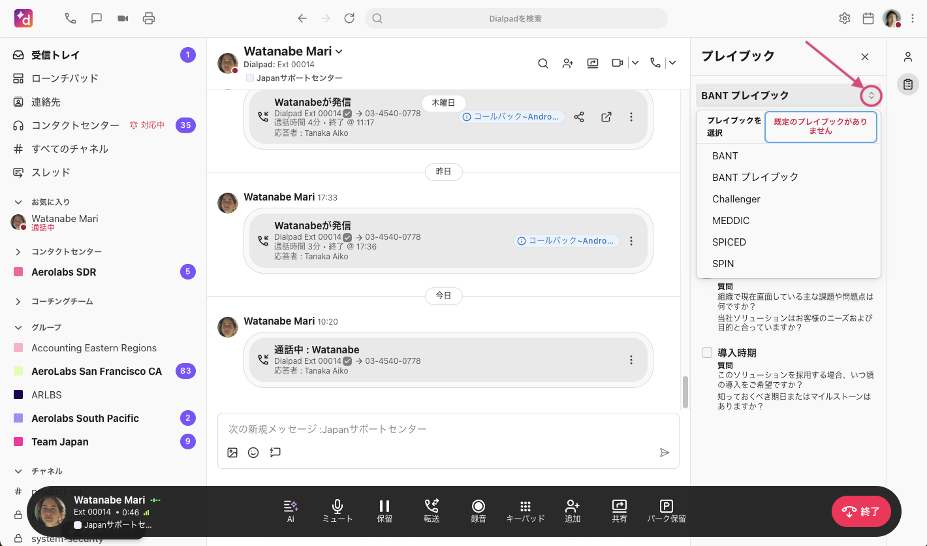This screenshot has height=546, width=927.
Task: Open Ai panel in call bar
Action: pos(291,511)
